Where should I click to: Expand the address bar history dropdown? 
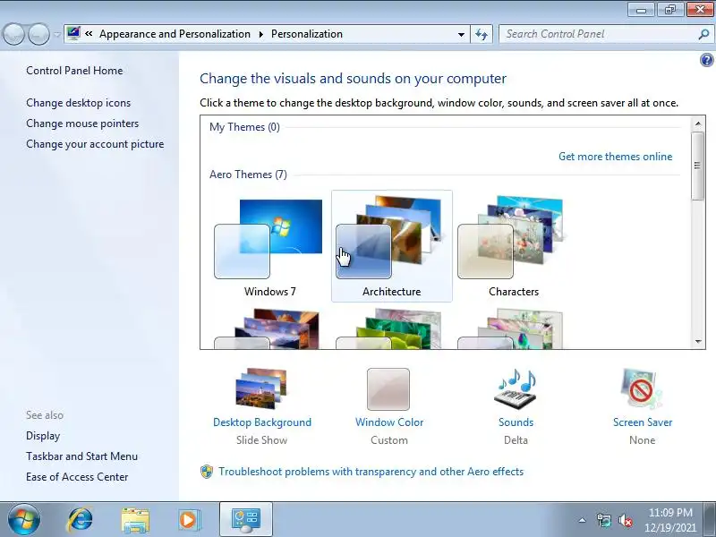point(461,34)
